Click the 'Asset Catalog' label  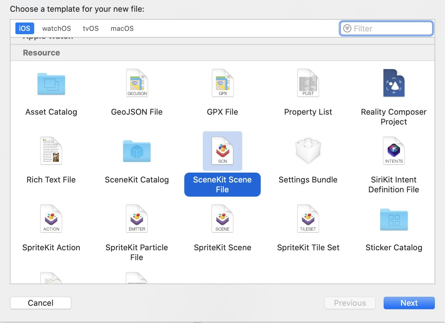click(51, 112)
